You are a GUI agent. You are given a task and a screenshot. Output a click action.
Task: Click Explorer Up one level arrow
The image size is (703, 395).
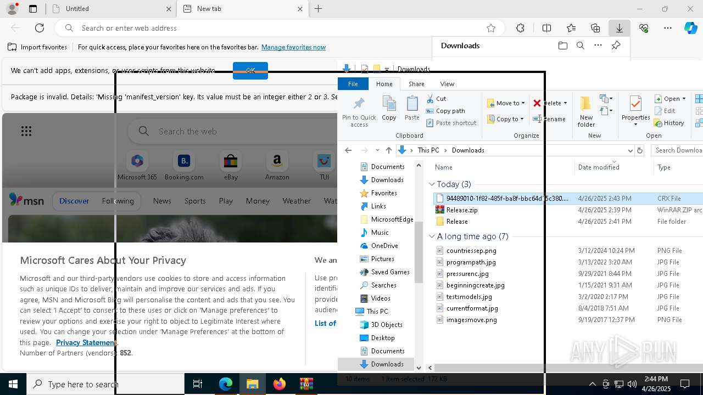tap(389, 150)
